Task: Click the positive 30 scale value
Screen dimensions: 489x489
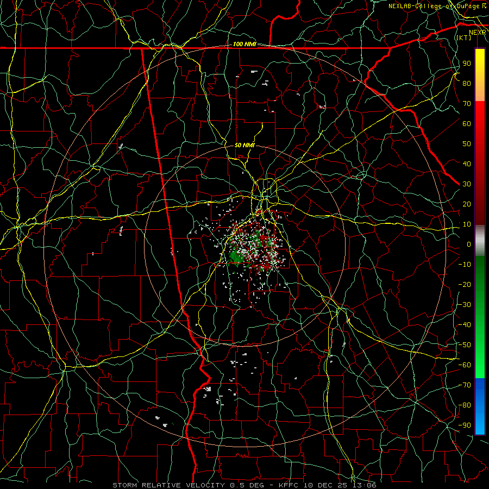Action: point(467,184)
